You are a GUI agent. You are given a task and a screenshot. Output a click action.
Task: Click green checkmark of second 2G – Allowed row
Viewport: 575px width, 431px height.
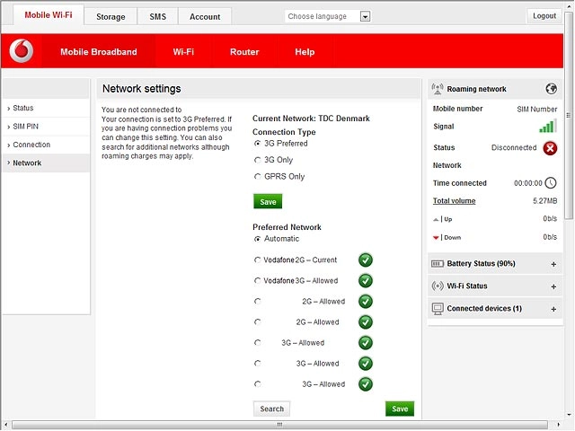366,322
